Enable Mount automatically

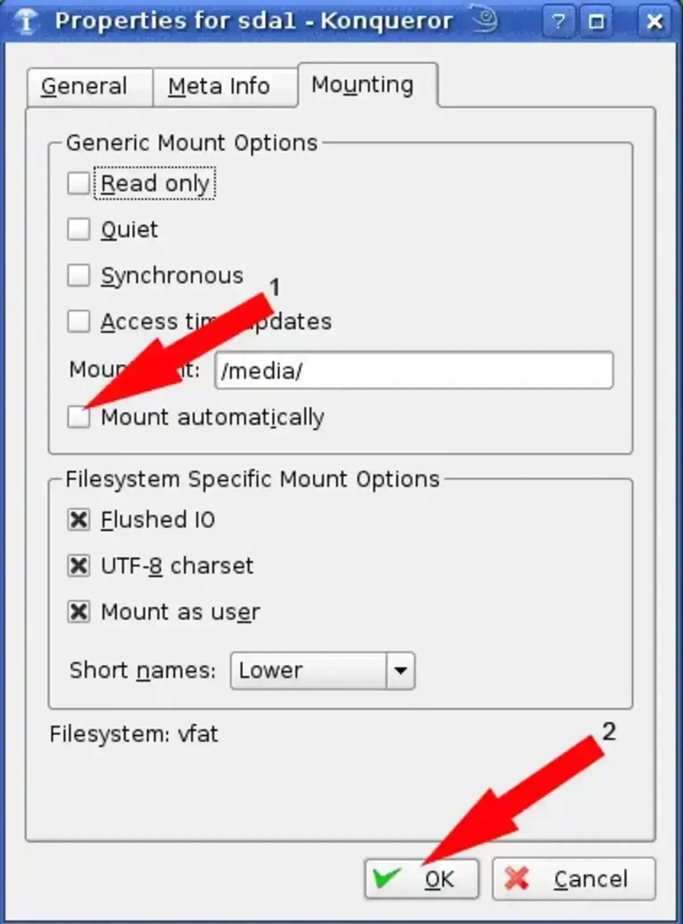pyautogui.click(x=78, y=417)
